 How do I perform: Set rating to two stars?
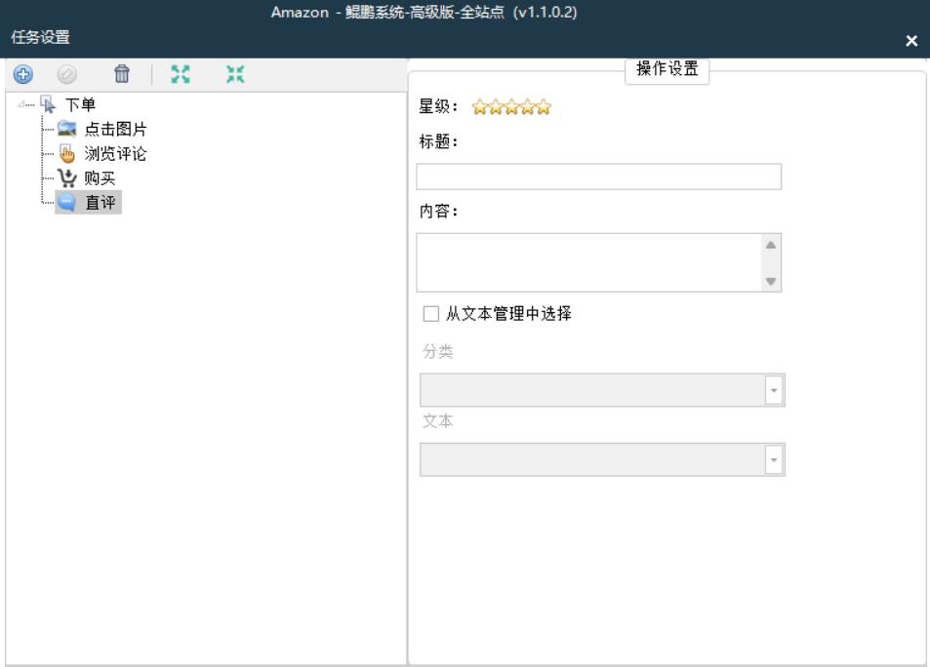click(x=495, y=107)
